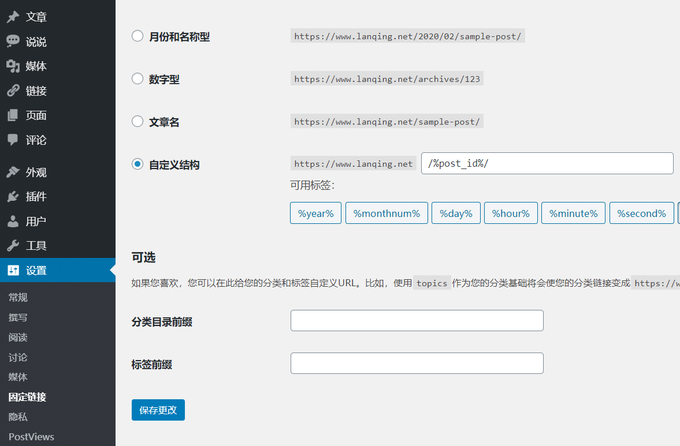Click the 分类目录前缀 input field
680x446 pixels.
(x=417, y=320)
